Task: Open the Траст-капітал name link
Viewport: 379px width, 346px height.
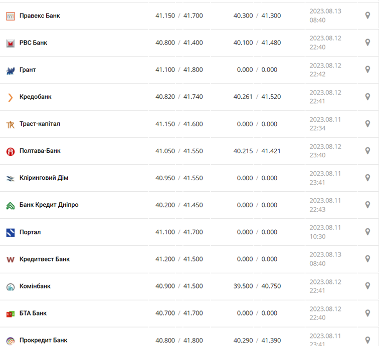Action: click(x=40, y=124)
